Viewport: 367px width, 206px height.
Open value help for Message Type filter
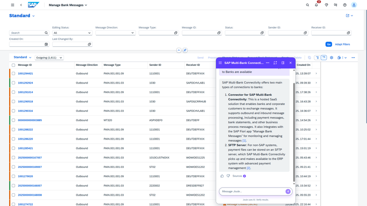pos(176,33)
